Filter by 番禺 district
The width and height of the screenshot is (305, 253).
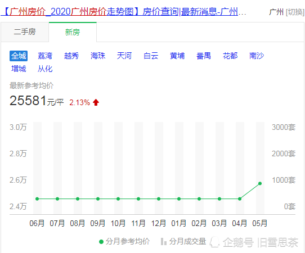pos(204,56)
